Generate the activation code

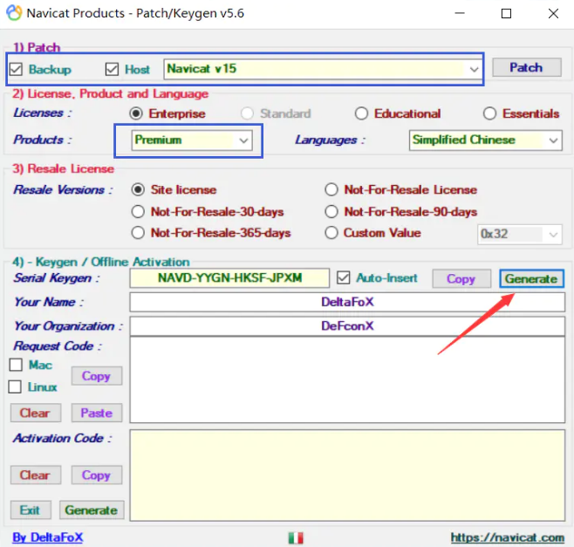click(92, 510)
